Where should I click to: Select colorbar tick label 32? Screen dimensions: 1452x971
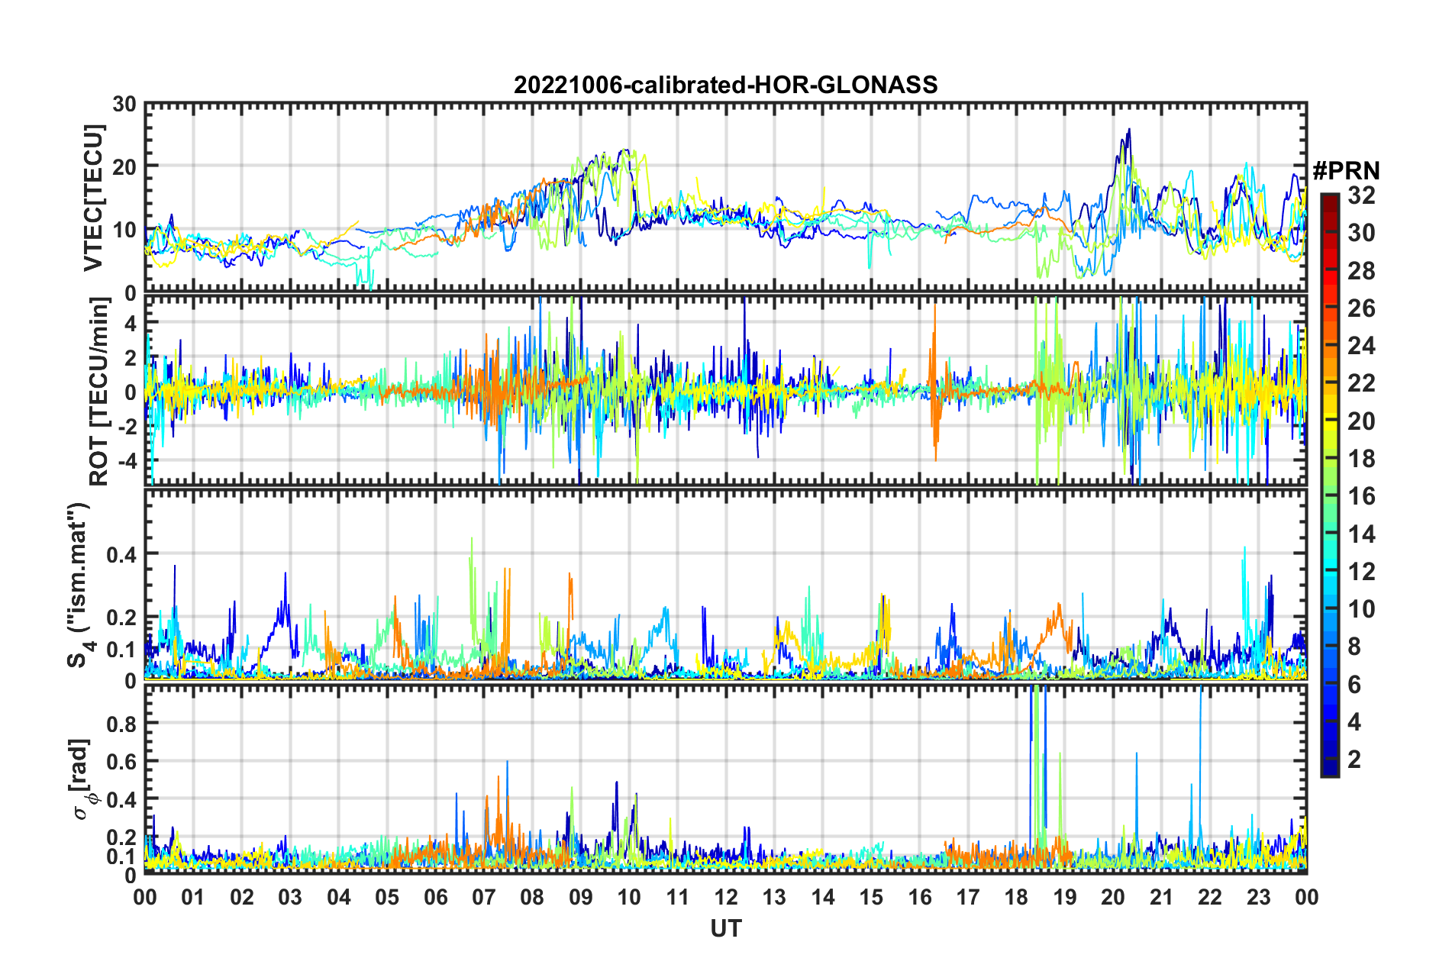(1361, 195)
